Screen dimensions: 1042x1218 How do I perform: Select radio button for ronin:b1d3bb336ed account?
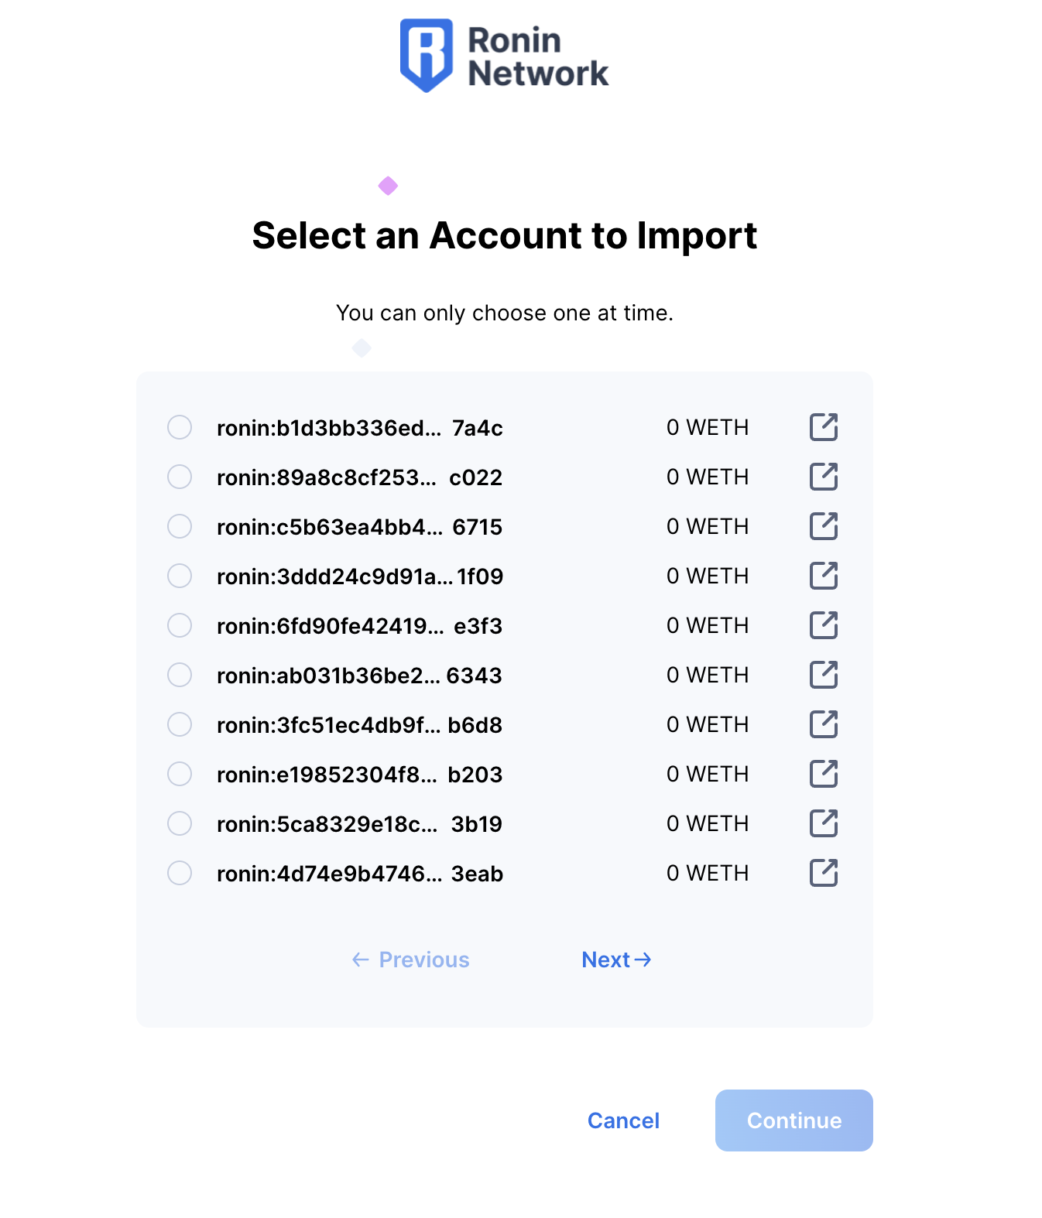[x=180, y=427]
